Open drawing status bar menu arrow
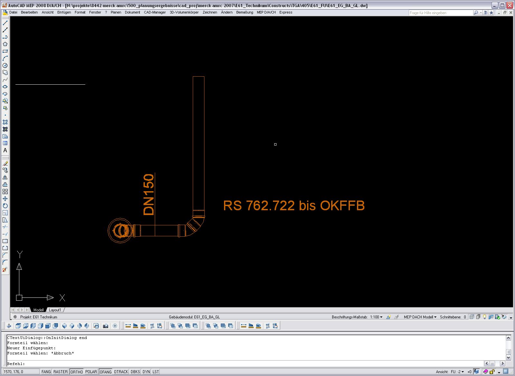This screenshot has width=515, height=376. tap(511, 318)
